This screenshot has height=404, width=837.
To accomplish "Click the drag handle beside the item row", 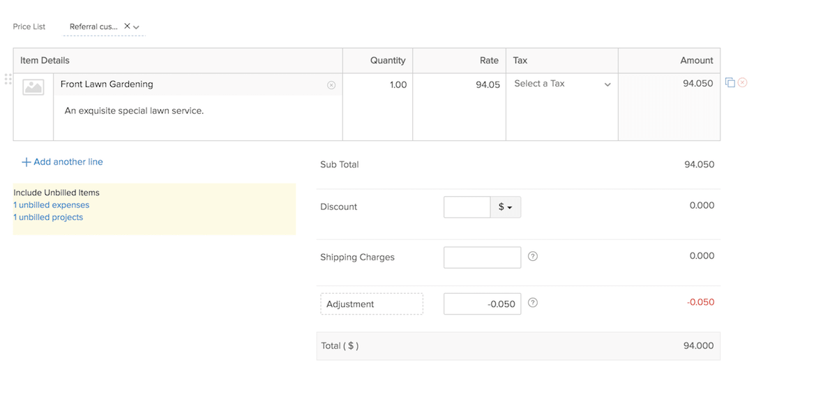I will click(x=8, y=79).
